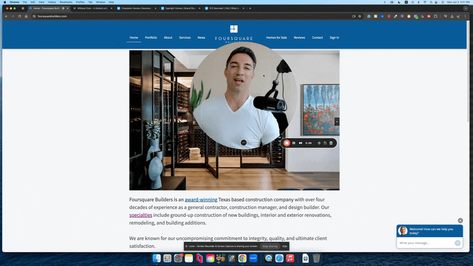Open the specialties hyperlink
Image resolution: width=473 pixels, height=266 pixels.
141,215
